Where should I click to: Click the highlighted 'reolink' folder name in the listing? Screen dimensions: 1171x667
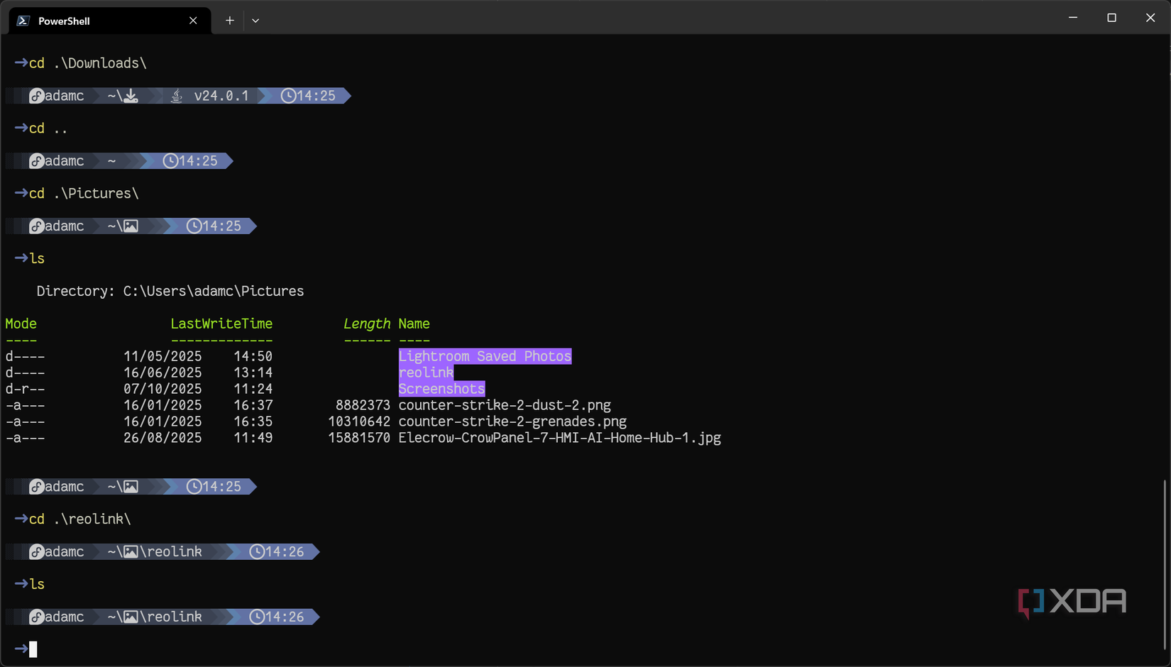point(426,373)
